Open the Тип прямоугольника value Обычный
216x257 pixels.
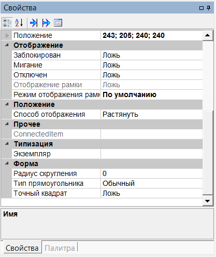[x=151, y=183]
